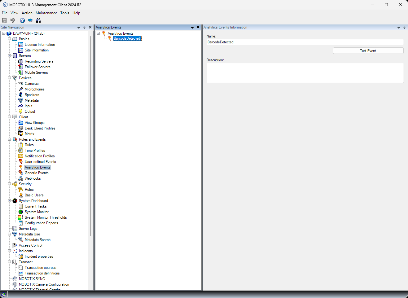Click inside the Description text box

pos(305,73)
